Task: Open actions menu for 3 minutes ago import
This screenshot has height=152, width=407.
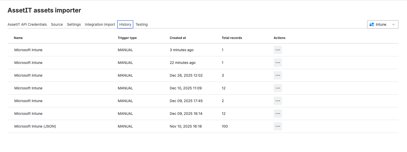Action: click(x=278, y=50)
